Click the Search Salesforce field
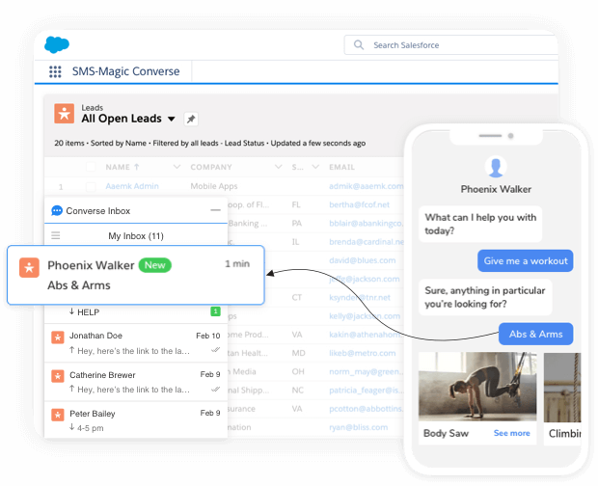The width and height of the screenshot is (598, 486). click(451, 45)
